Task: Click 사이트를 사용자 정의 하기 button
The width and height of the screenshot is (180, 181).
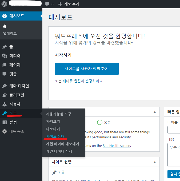Action: click(x=87, y=69)
